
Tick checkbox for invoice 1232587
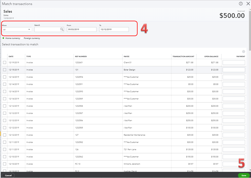click(x=5, y=113)
